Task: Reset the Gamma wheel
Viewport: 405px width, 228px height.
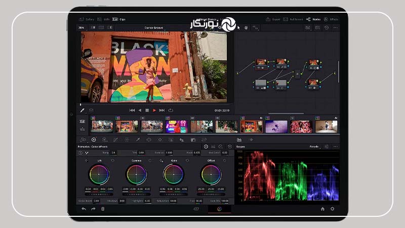Action: (x=150, y=161)
